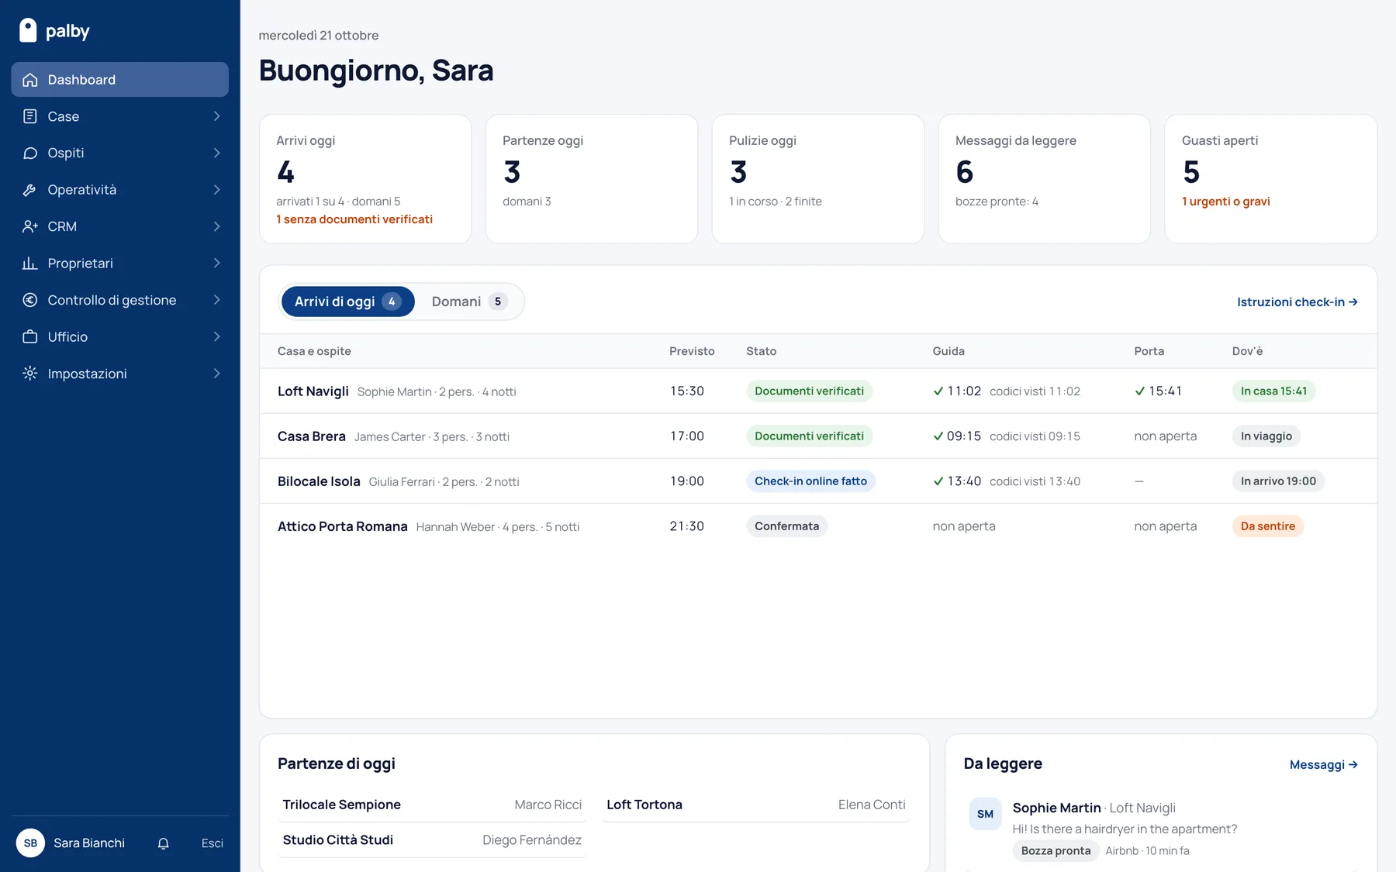Open the Messaggi da leggere card

click(x=1044, y=179)
